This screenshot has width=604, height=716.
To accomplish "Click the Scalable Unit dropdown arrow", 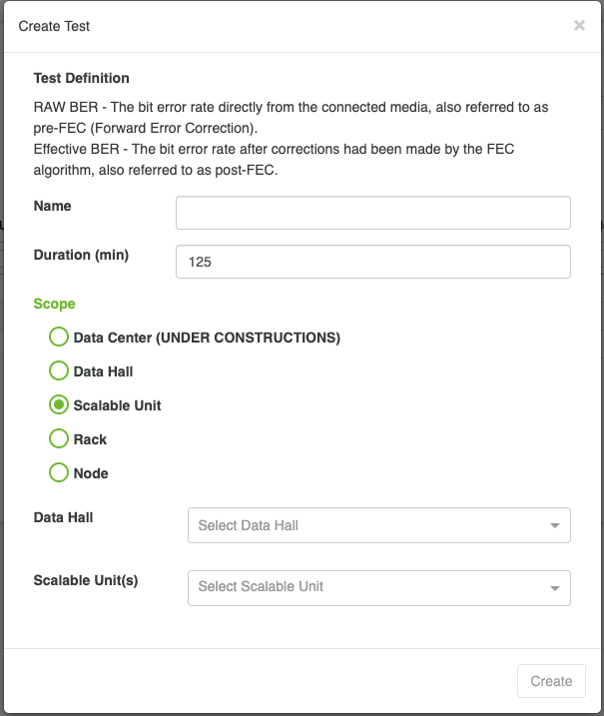I will [x=555, y=588].
